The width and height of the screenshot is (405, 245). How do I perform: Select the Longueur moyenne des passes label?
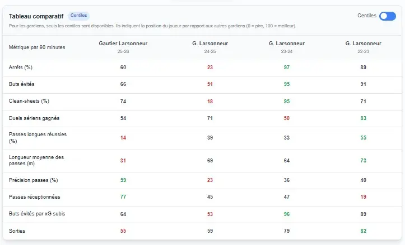click(x=36, y=160)
